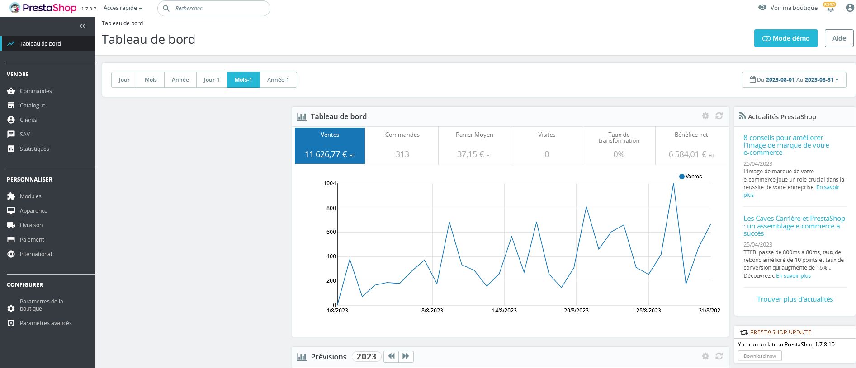This screenshot has height=368, width=856.
Task: Click Trouver plus d'actualités link
Action: [x=795, y=299]
